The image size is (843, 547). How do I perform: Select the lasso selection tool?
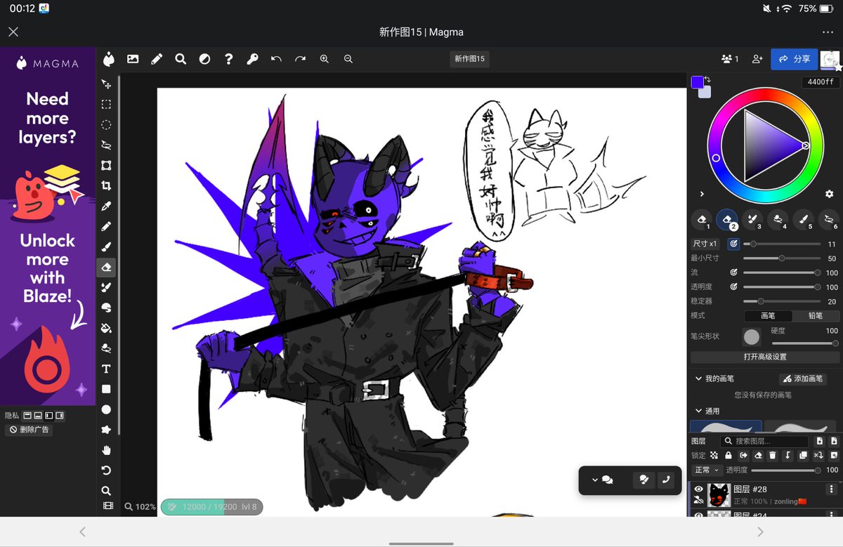coord(106,145)
